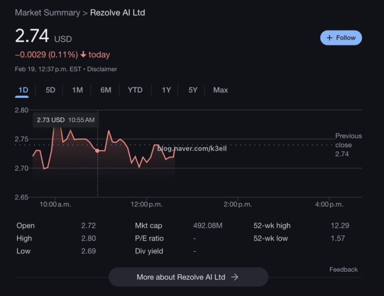Click the Previous close 2.74 label
The height and width of the screenshot is (296, 384).
pos(348,145)
